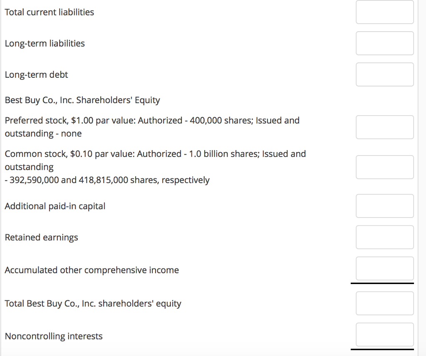Select the Long-term debt label
This screenshot has width=426, height=356.
click(x=36, y=74)
